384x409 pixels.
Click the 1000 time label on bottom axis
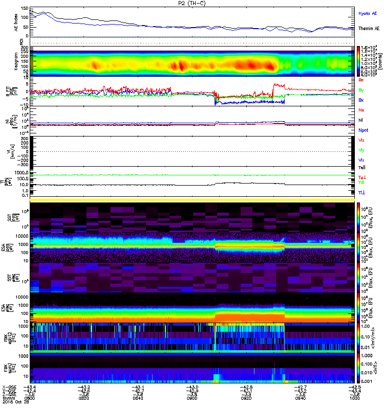click(x=354, y=398)
